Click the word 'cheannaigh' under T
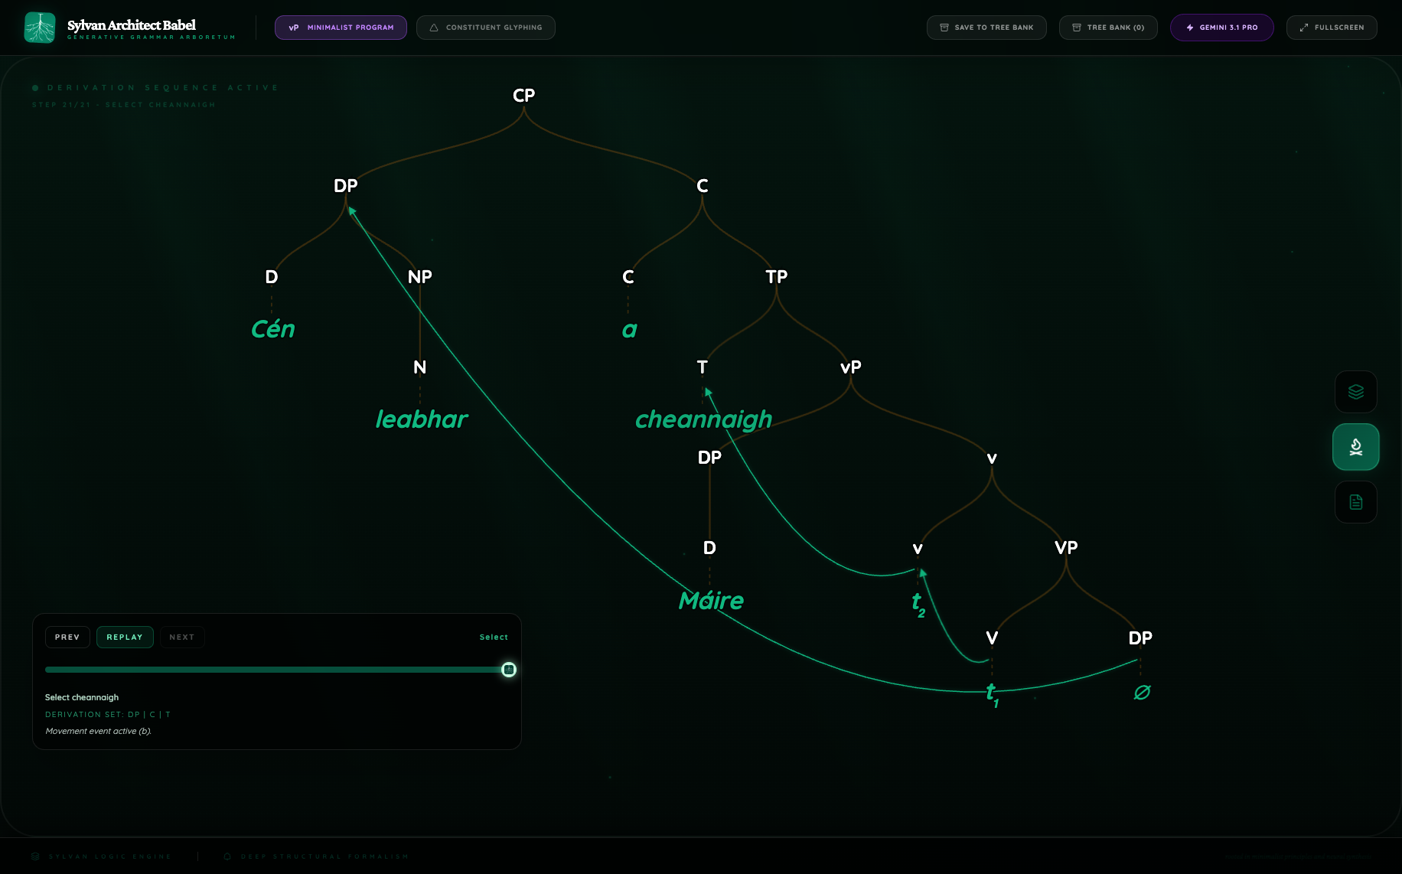This screenshot has height=874, width=1402. coord(703,419)
